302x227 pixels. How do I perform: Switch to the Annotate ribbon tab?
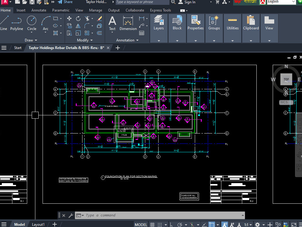(x=39, y=10)
